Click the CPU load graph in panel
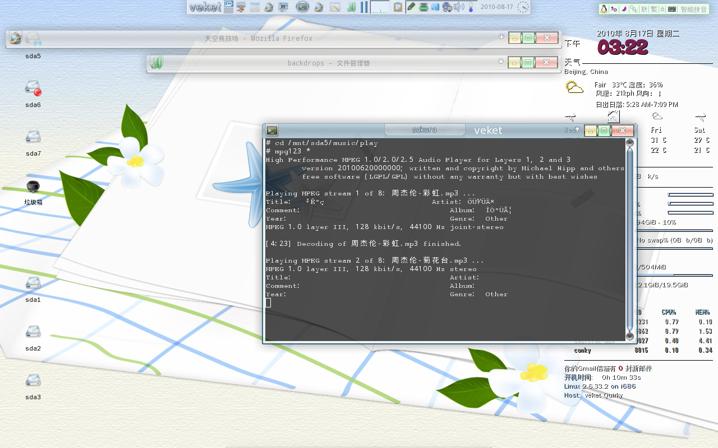 click(x=380, y=7)
